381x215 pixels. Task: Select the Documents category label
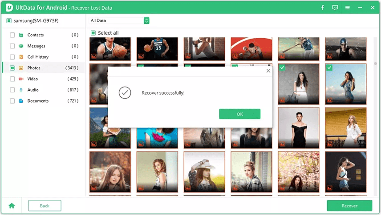pos(38,101)
